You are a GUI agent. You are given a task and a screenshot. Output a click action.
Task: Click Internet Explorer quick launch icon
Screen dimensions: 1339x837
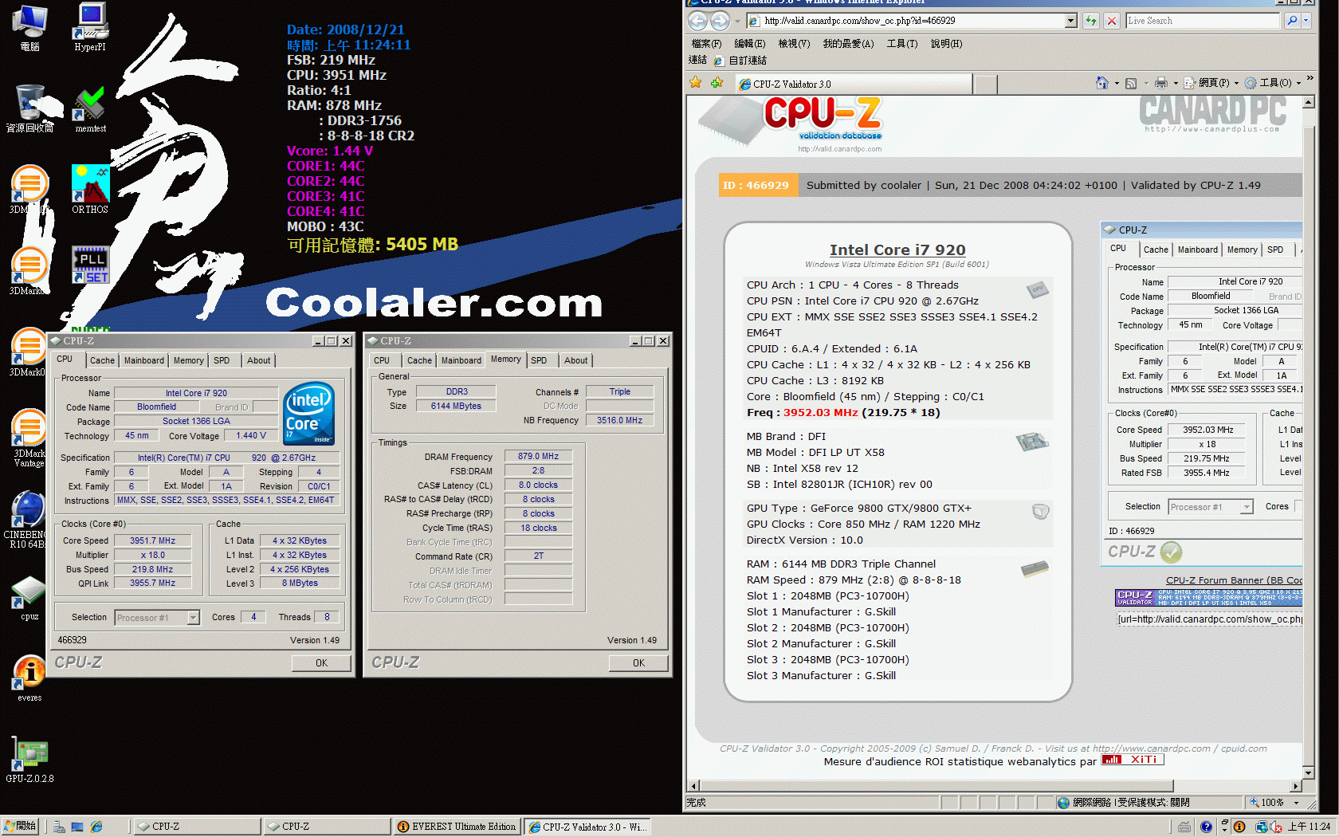coord(96,827)
